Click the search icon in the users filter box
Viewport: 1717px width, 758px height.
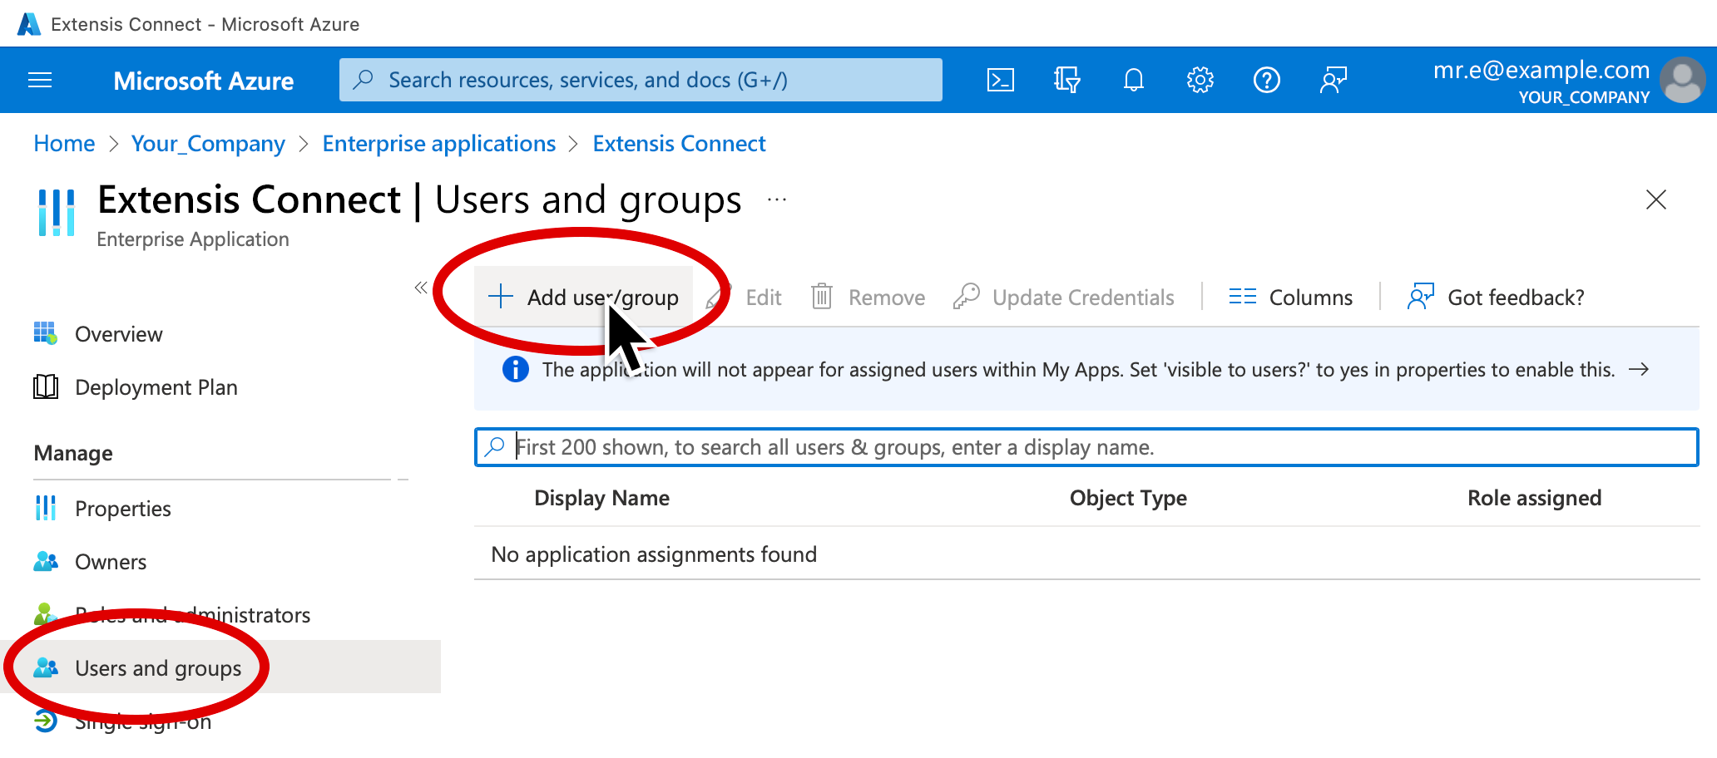[494, 447]
